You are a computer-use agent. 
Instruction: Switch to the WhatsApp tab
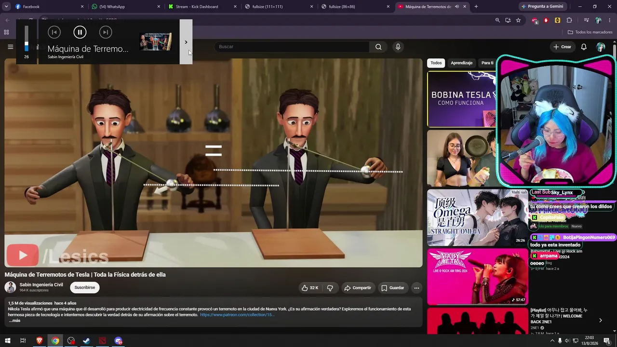pos(125,7)
